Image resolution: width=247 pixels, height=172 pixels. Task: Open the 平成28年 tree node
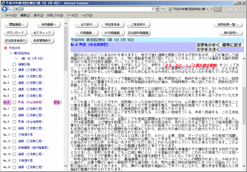(x=14, y=48)
